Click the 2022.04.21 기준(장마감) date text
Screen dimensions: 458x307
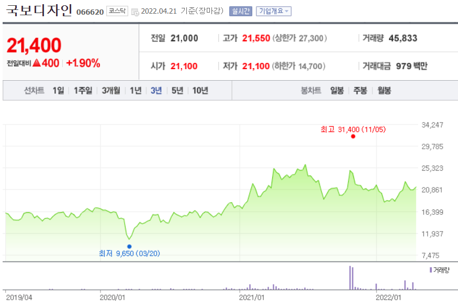(182, 11)
